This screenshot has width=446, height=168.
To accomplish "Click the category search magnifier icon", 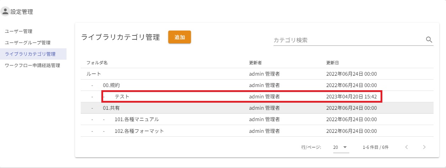I will 429,40.
